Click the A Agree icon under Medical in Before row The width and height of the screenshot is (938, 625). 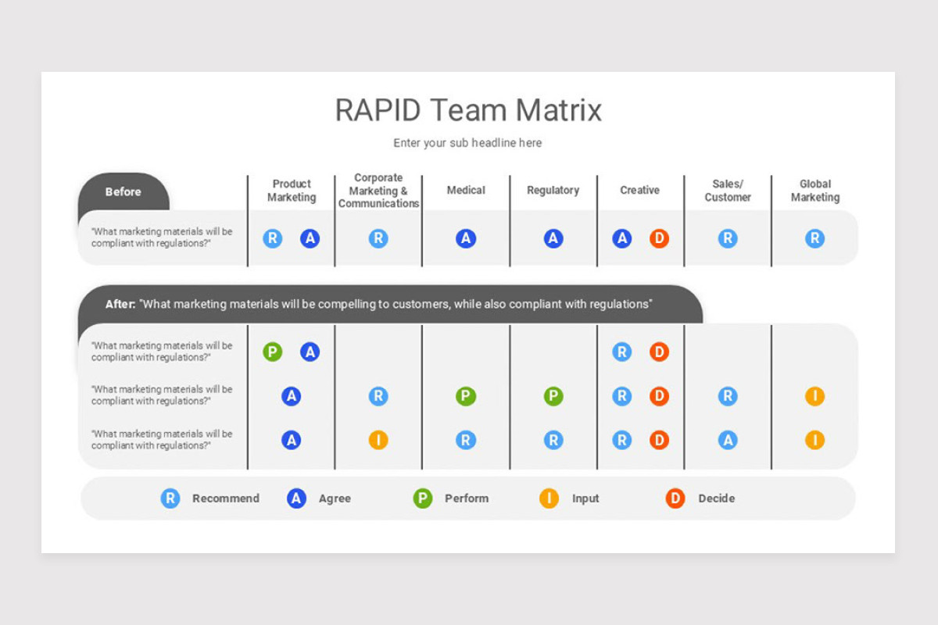(x=466, y=238)
